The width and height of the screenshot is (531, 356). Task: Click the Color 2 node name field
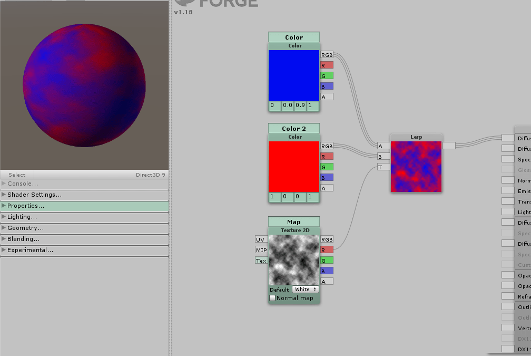click(294, 129)
